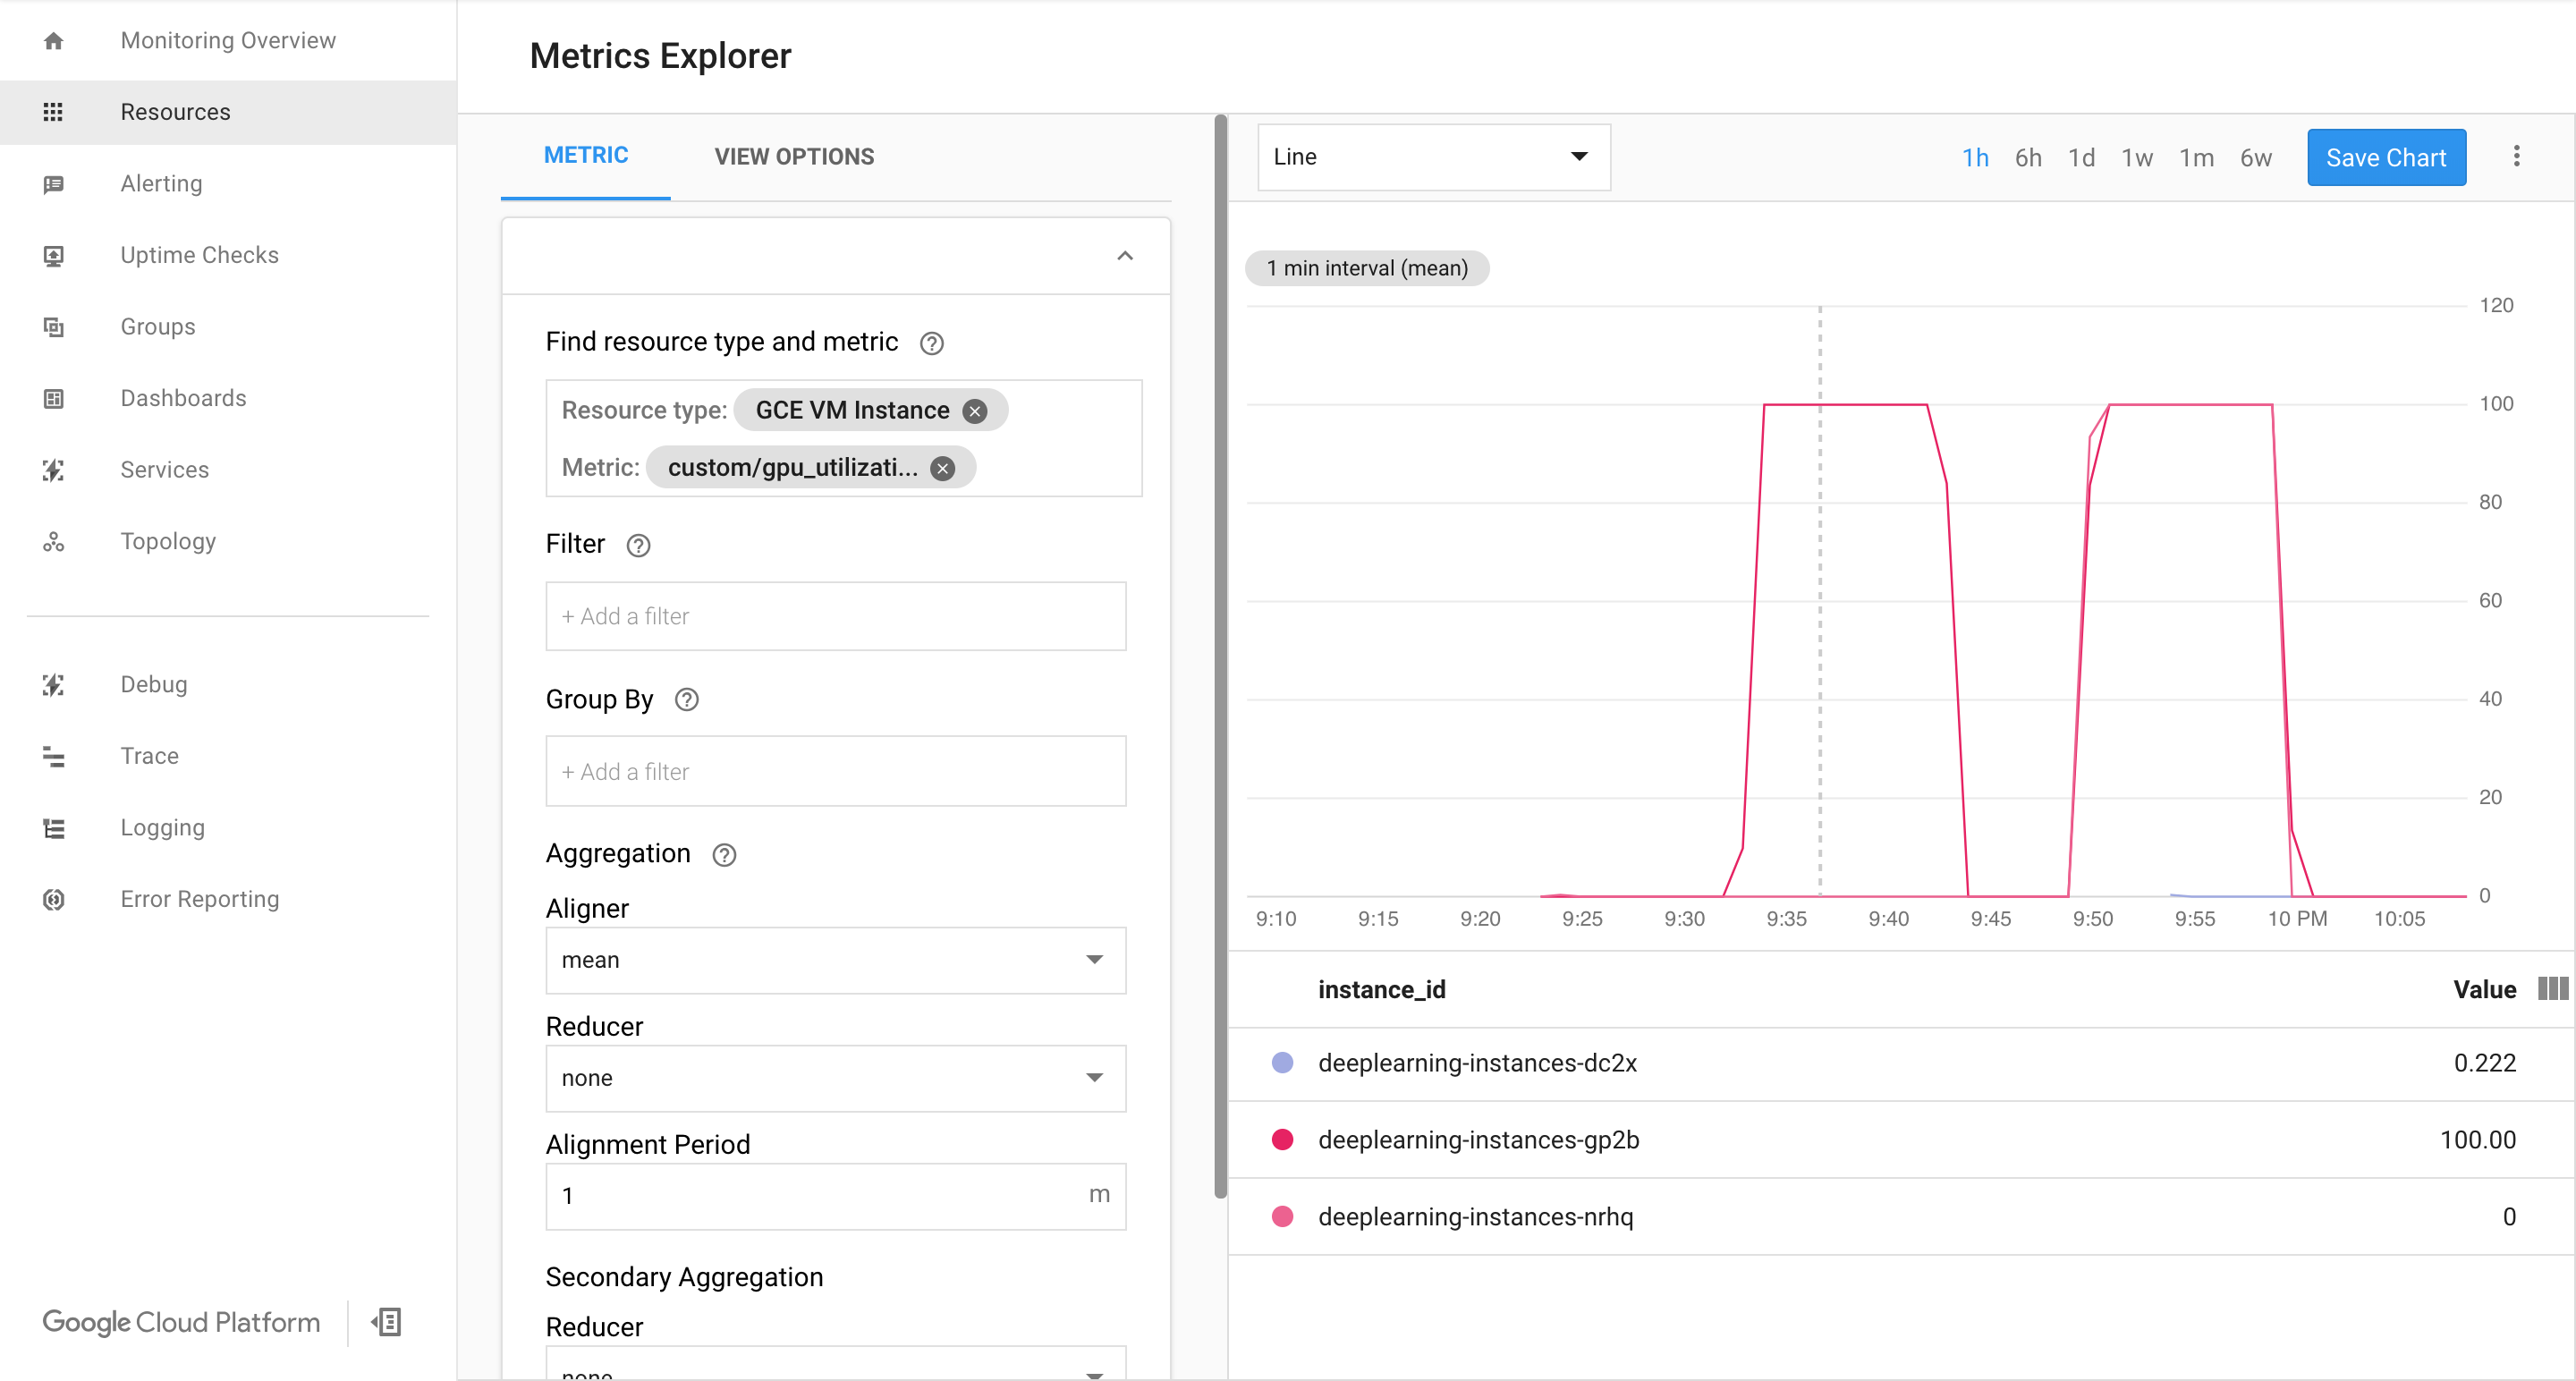Click Save Chart button
Screen dimensions: 2576x1381
click(x=2385, y=157)
